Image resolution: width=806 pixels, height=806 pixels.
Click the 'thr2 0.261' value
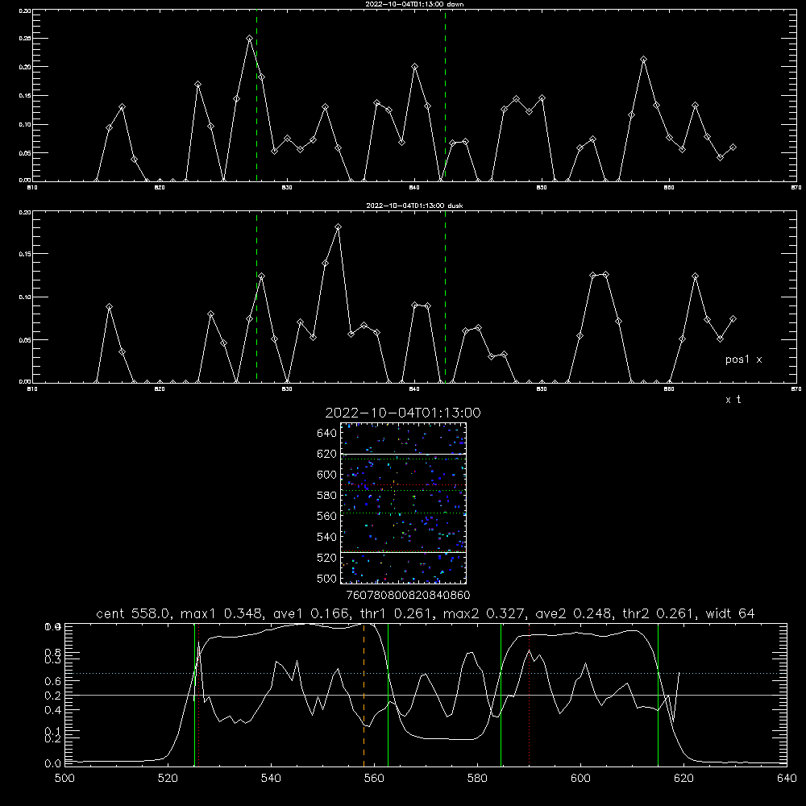point(659,613)
